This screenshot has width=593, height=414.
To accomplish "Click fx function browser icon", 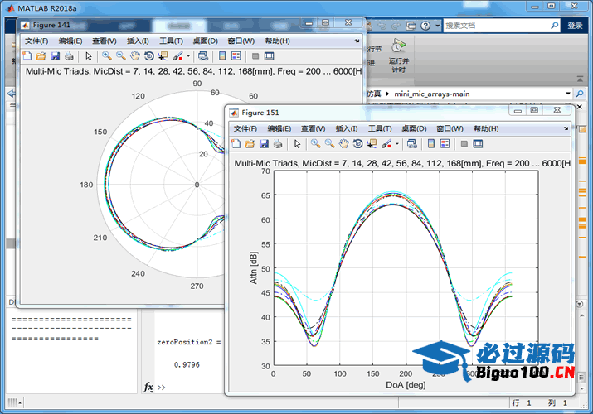I will tap(148, 387).
